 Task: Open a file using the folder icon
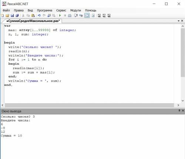tap(7, 16)
